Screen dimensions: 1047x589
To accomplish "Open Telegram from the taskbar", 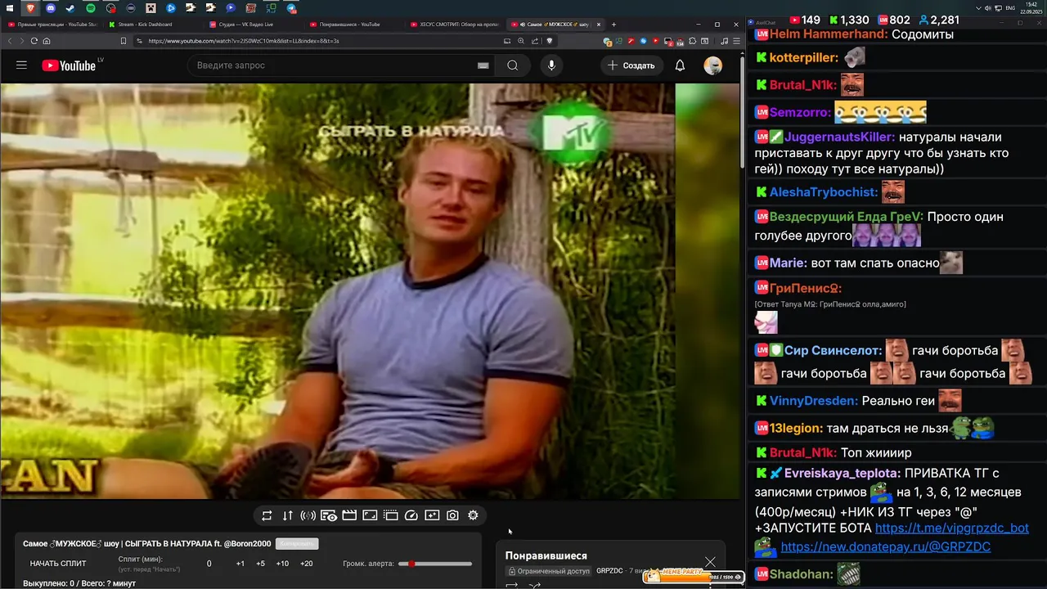I will click(x=291, y=8).
